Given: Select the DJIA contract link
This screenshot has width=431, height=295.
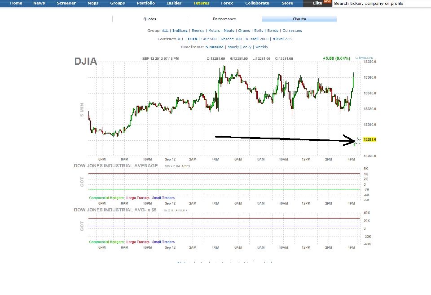Looking at the screenshot, I should [x=193, y=39].
